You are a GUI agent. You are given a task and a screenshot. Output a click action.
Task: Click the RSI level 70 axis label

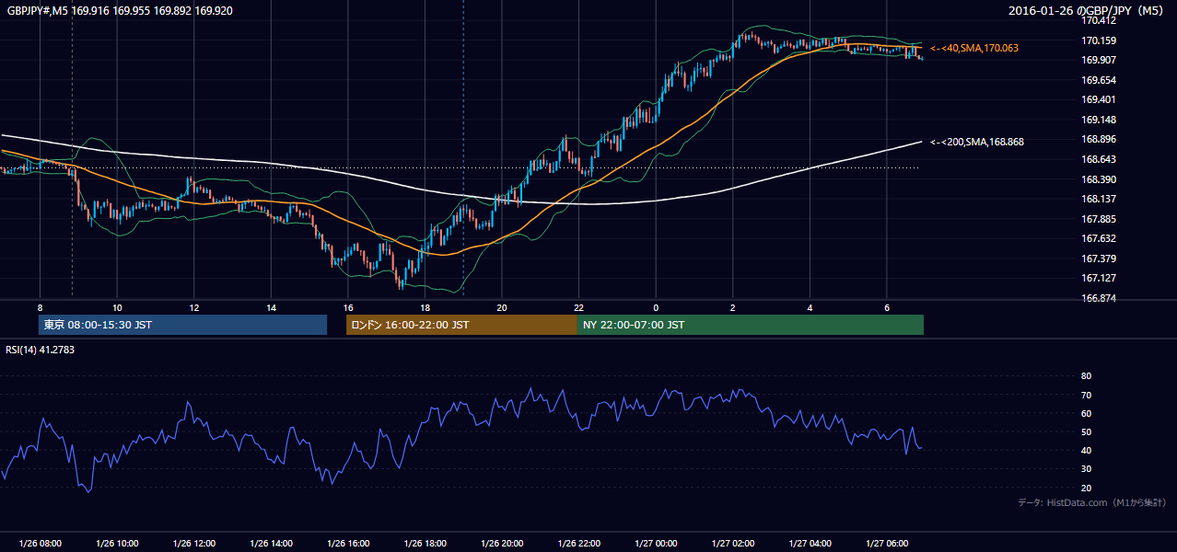click(x=1086, y=395)
